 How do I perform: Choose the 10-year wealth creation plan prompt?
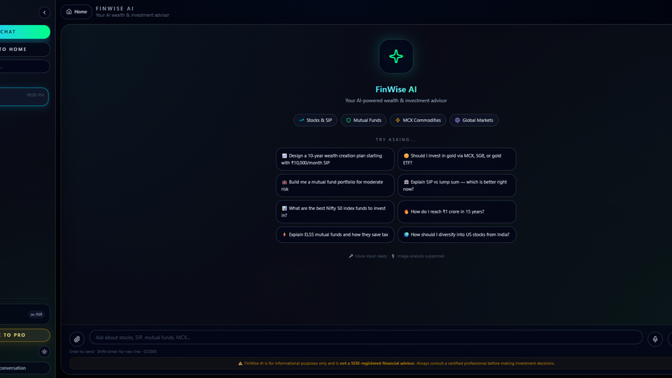click(335, 159)
